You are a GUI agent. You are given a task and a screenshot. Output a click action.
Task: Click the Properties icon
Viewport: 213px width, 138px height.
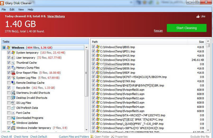click(113, 136)
